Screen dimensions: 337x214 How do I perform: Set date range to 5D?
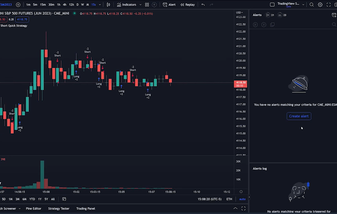click(x=4, y=199)
